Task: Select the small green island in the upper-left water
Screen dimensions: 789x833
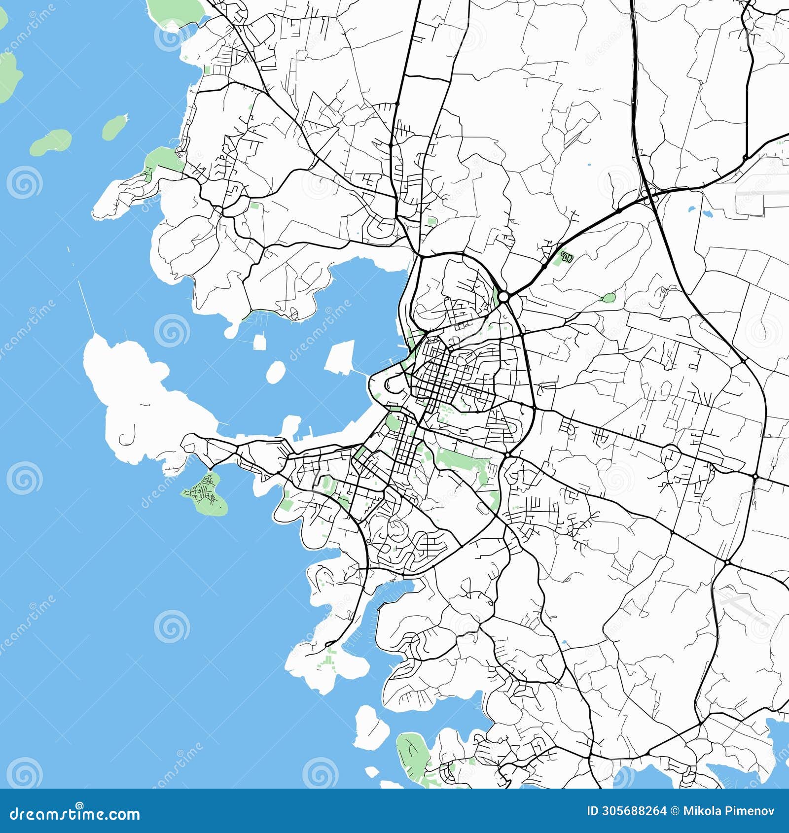Action: tap(113, 126)
